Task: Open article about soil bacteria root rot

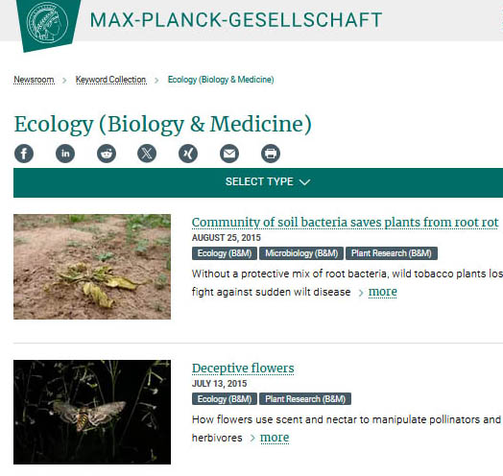Action: (346, 223)
